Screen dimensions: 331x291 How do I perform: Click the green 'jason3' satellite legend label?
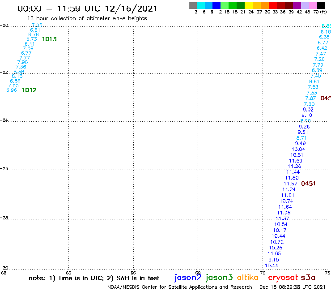tap(219, 278)
